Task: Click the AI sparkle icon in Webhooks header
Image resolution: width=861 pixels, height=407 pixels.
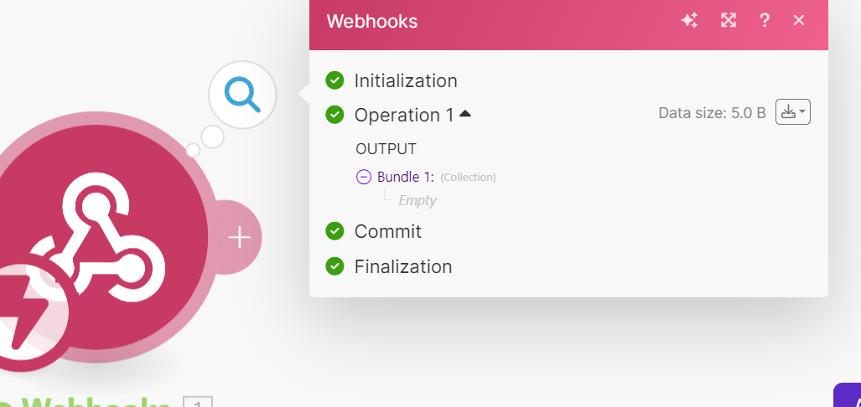Action: (x=689, y=21)
